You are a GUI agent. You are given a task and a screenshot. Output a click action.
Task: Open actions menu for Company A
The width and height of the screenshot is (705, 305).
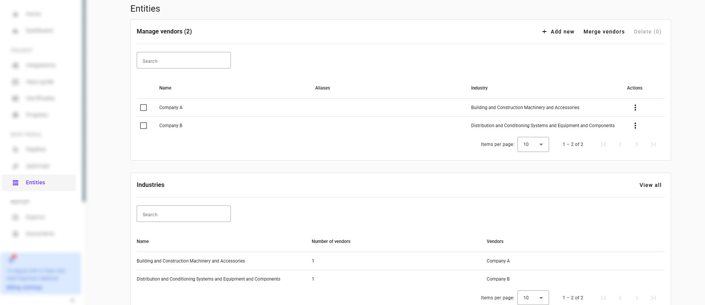[x=635, y=108]
